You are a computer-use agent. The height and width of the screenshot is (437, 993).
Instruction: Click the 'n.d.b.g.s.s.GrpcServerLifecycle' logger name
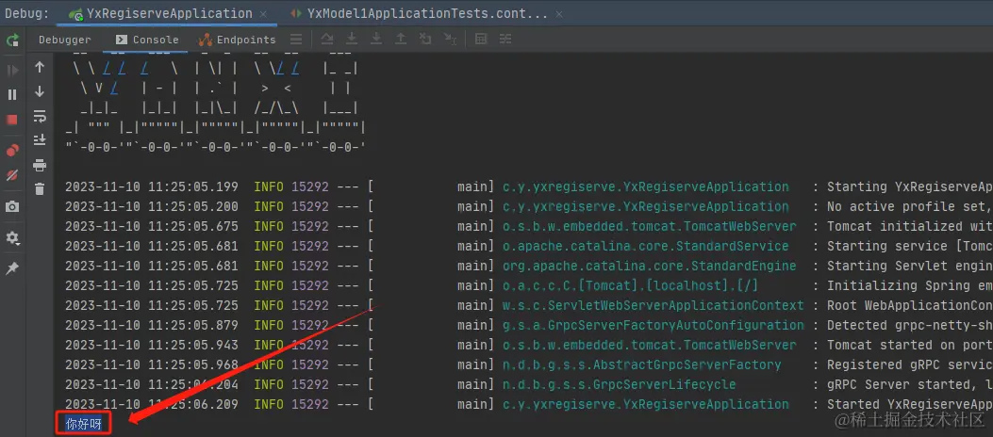pos(619,384)
